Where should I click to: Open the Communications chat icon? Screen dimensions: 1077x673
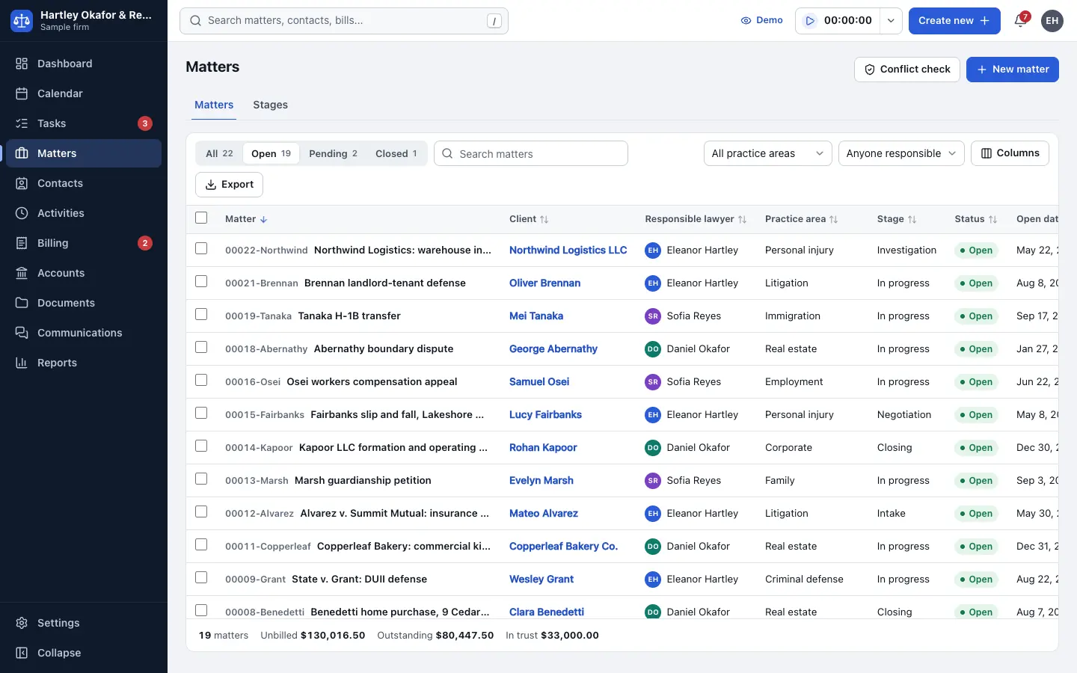click(22, 333)
